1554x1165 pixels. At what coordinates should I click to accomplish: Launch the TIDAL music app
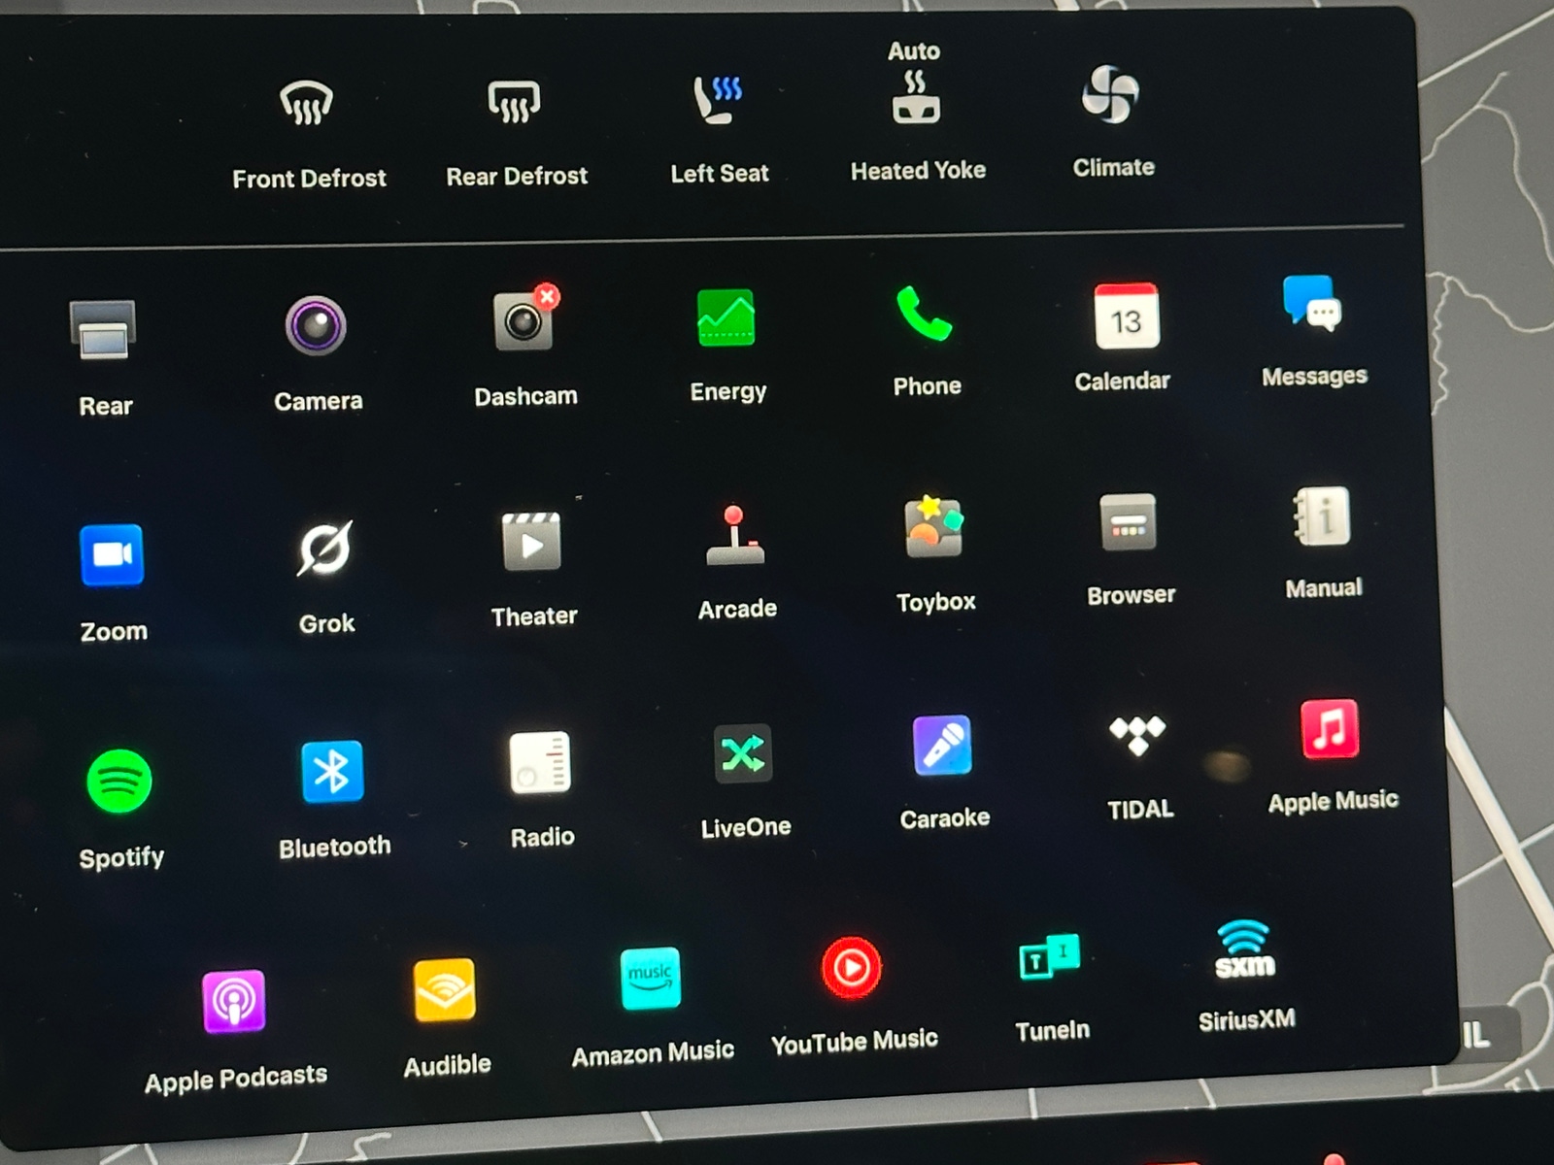click(x=1137, y=735)
